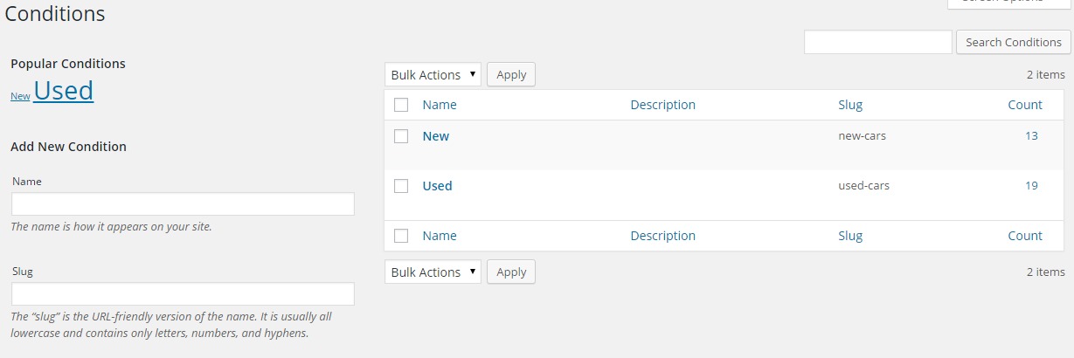Click into the new condition Slug field
The height and width of the screenshot is (358, 1074).
pos(183,294)
